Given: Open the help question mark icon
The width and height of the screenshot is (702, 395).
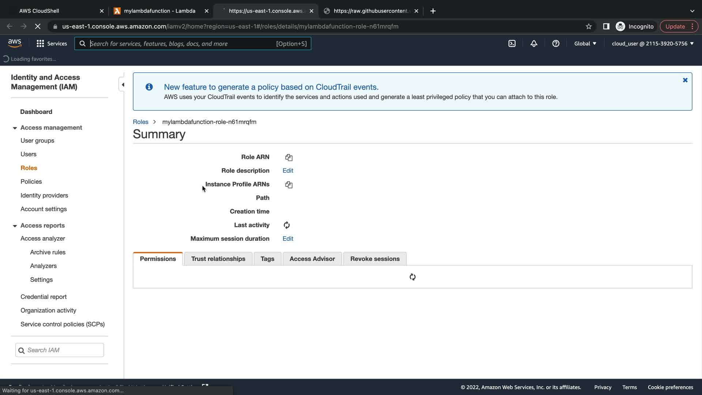Looking at the screenshot, I should point(556,44).
